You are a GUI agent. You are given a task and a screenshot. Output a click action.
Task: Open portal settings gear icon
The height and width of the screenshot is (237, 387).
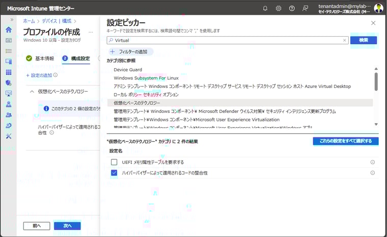(279, 8)
